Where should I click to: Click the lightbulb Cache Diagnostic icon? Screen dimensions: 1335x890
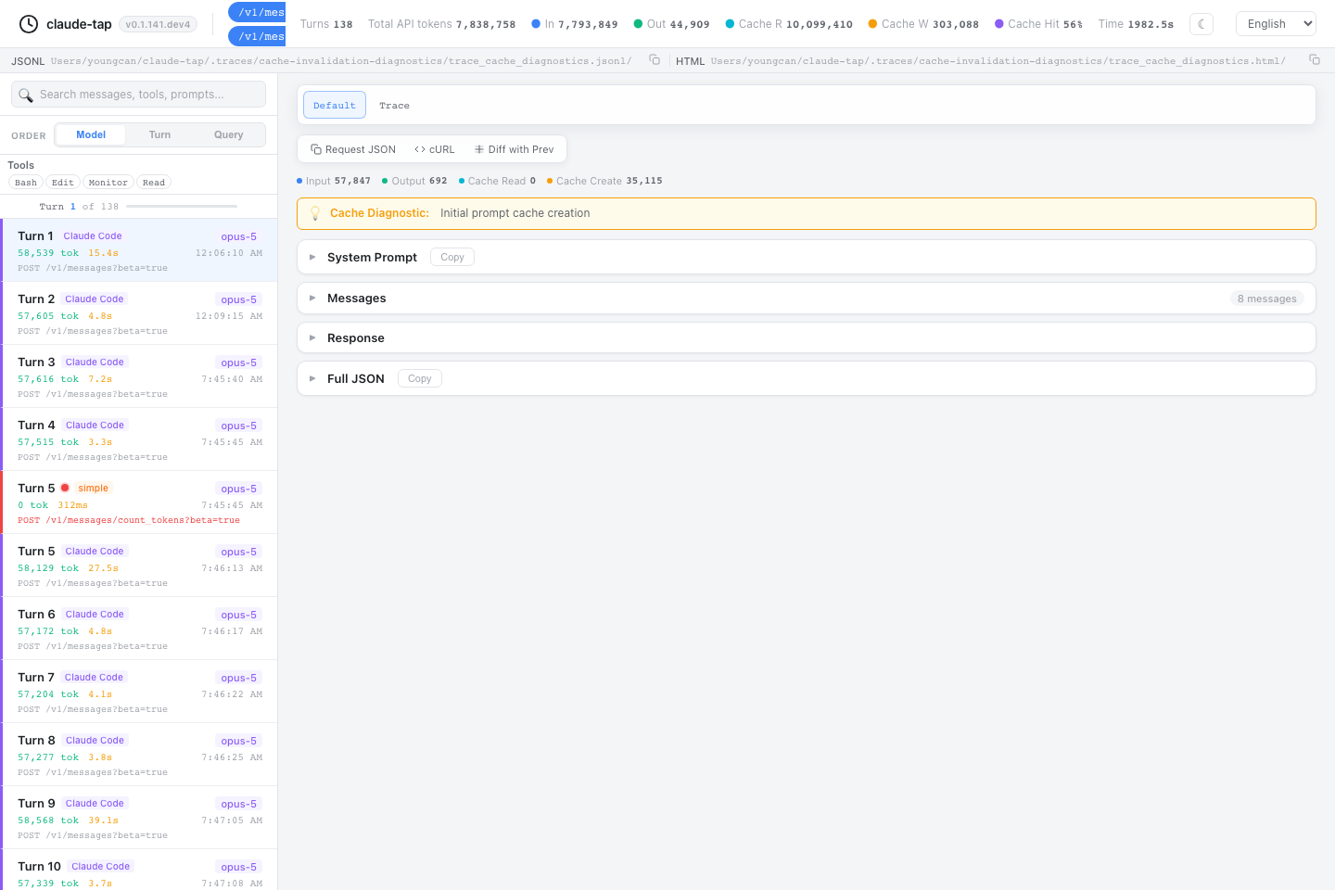pos(315,213)
